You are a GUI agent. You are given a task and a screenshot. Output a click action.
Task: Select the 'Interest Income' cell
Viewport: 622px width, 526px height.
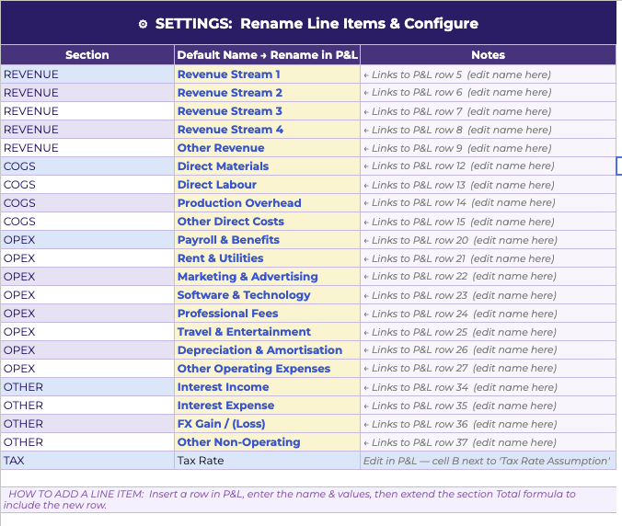pyautogui.click(x=267, y=387)
